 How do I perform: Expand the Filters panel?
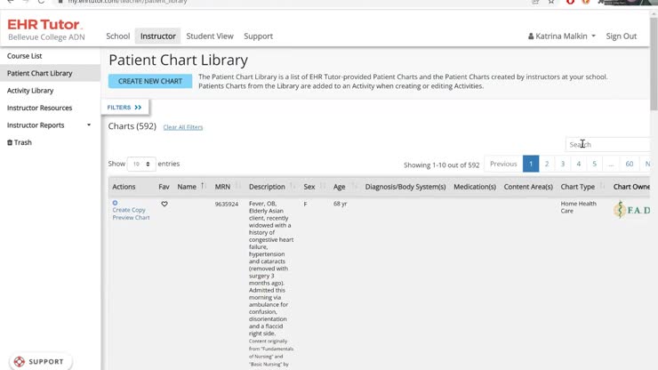click(x=124, y=108)
